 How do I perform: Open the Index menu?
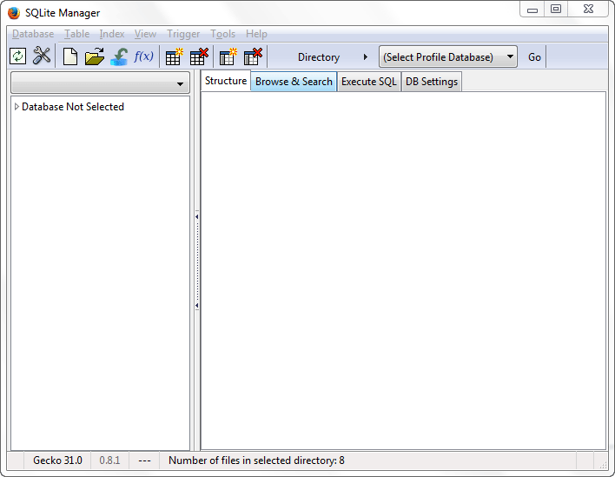[112, 34]
